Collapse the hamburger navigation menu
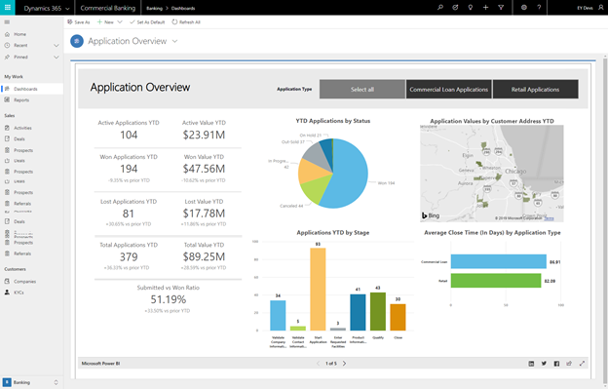 coord(8,20)
